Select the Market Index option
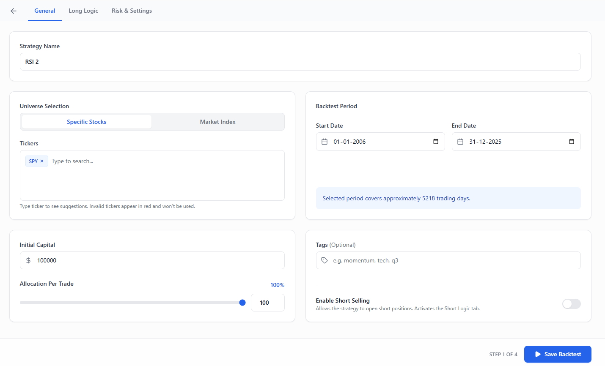This screenshot has height=366, width=605. tap(218, 122)
